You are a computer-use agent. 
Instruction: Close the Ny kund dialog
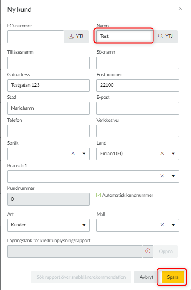point(180,8)
